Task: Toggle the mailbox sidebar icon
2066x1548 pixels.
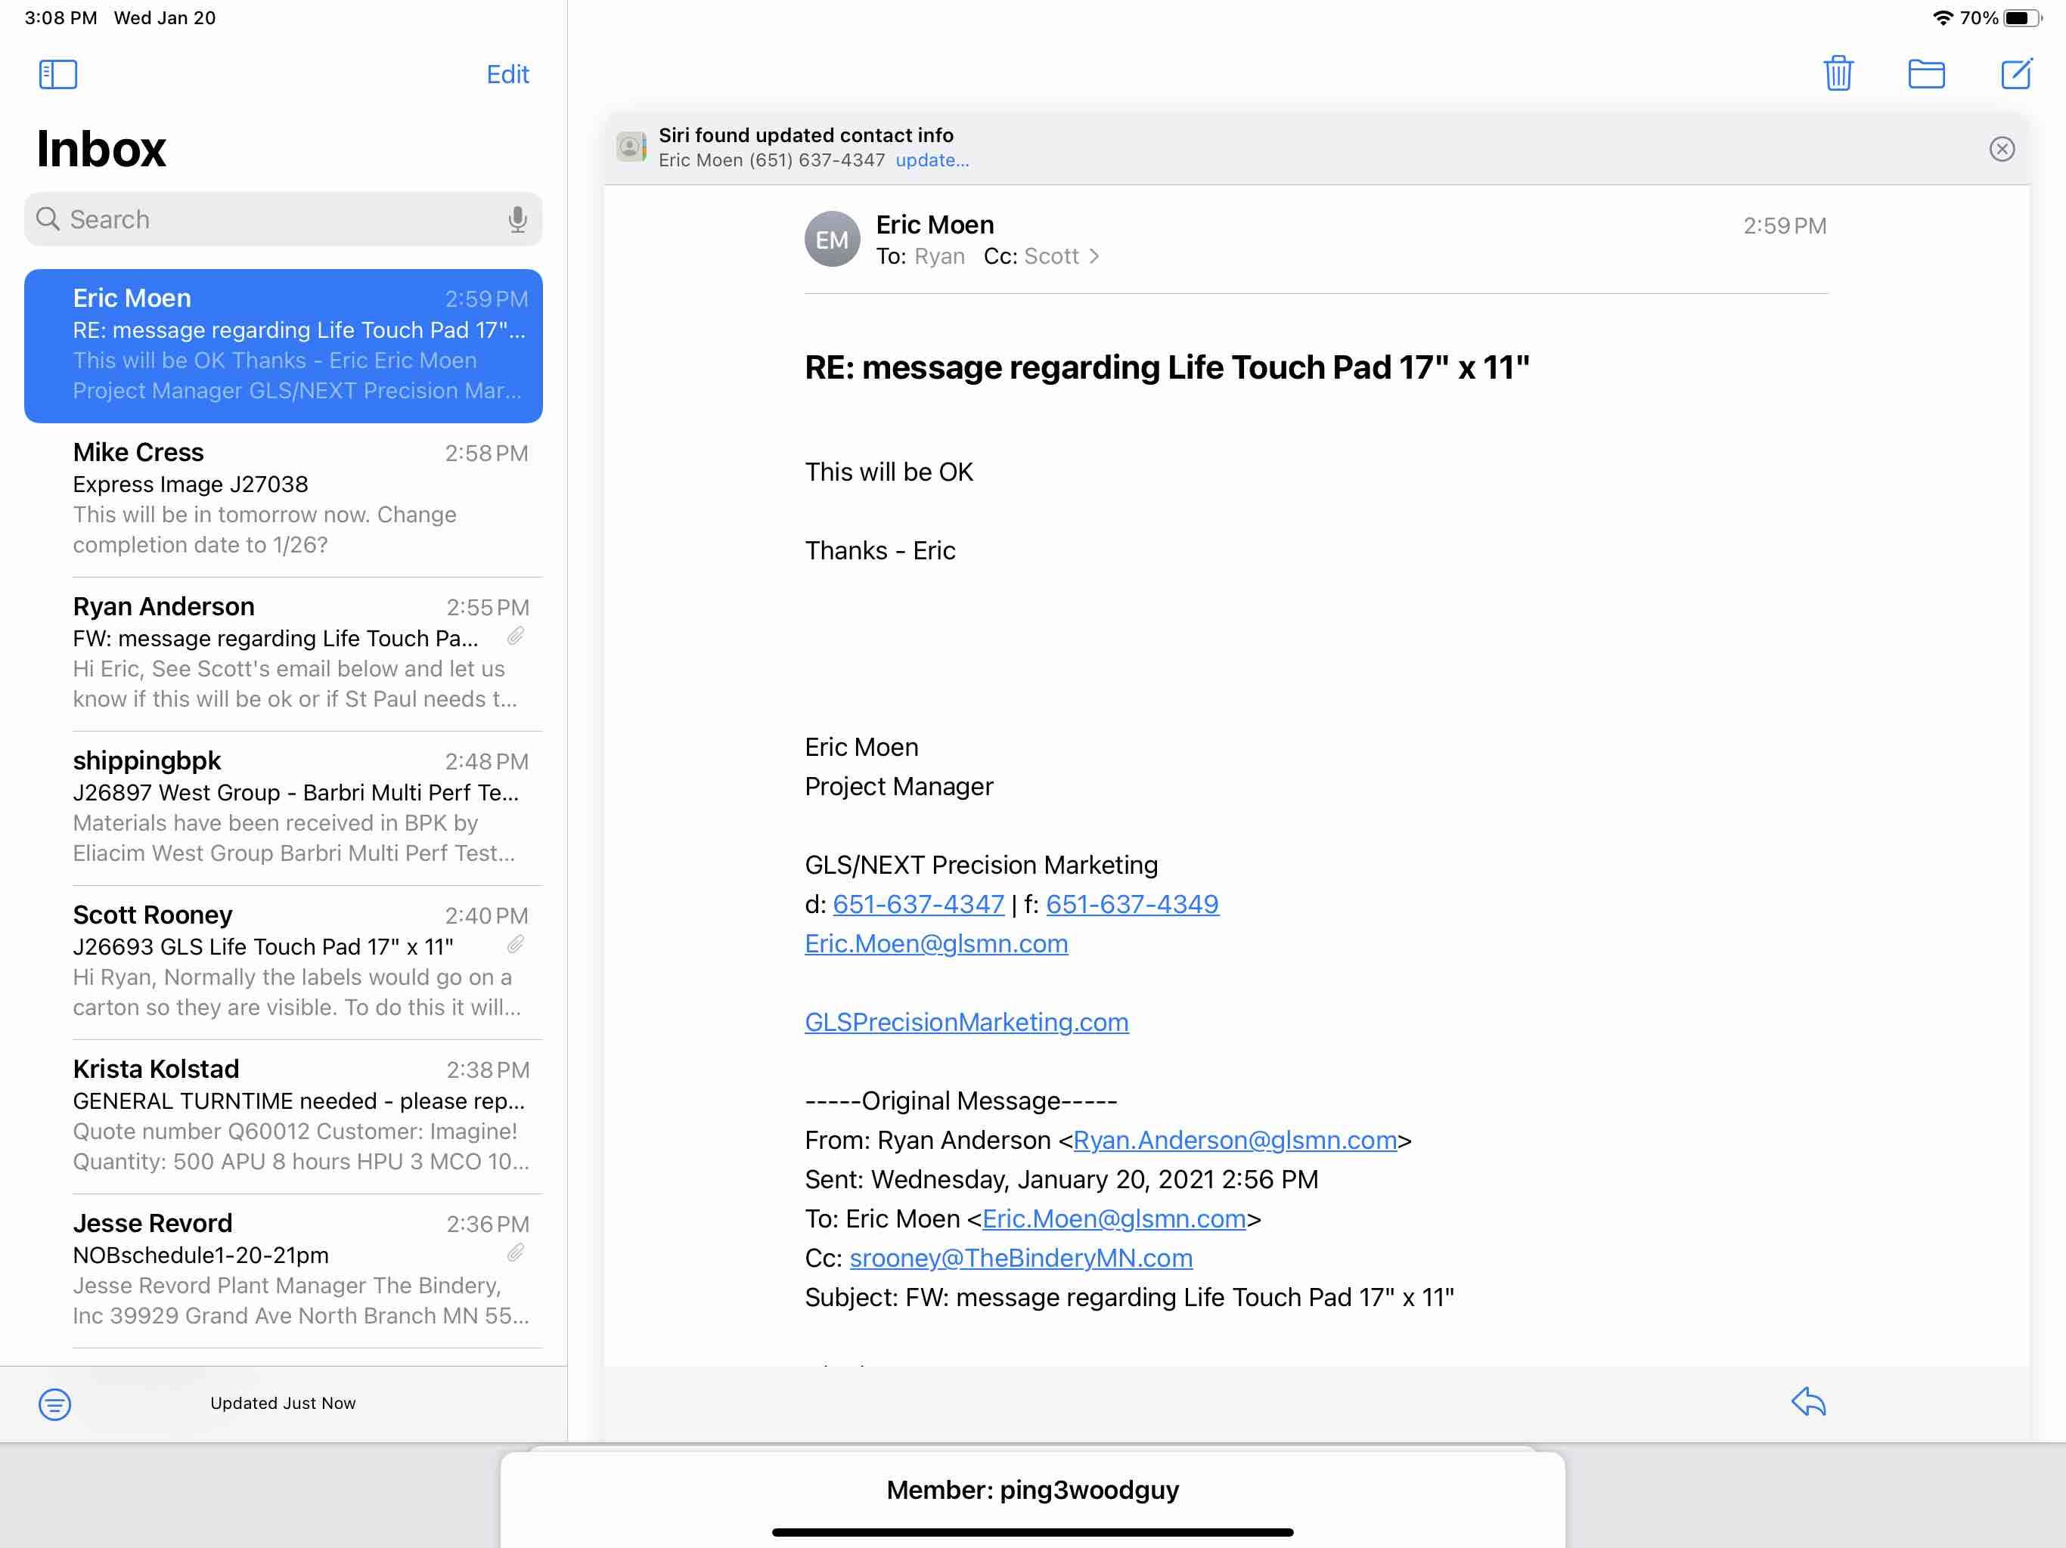Action: point(58,75)
